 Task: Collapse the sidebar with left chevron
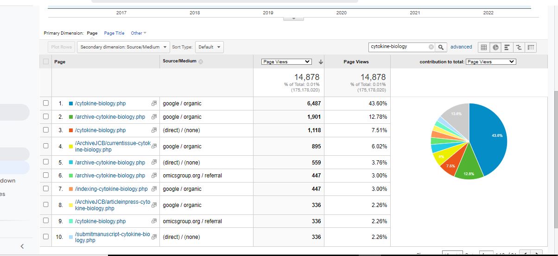click(x=22, y=246)
